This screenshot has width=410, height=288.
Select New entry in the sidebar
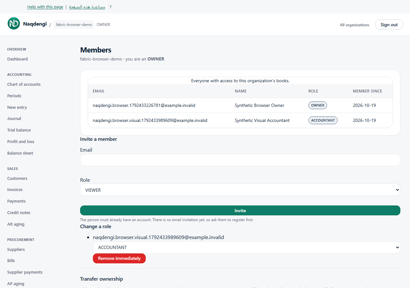[17, 108]
